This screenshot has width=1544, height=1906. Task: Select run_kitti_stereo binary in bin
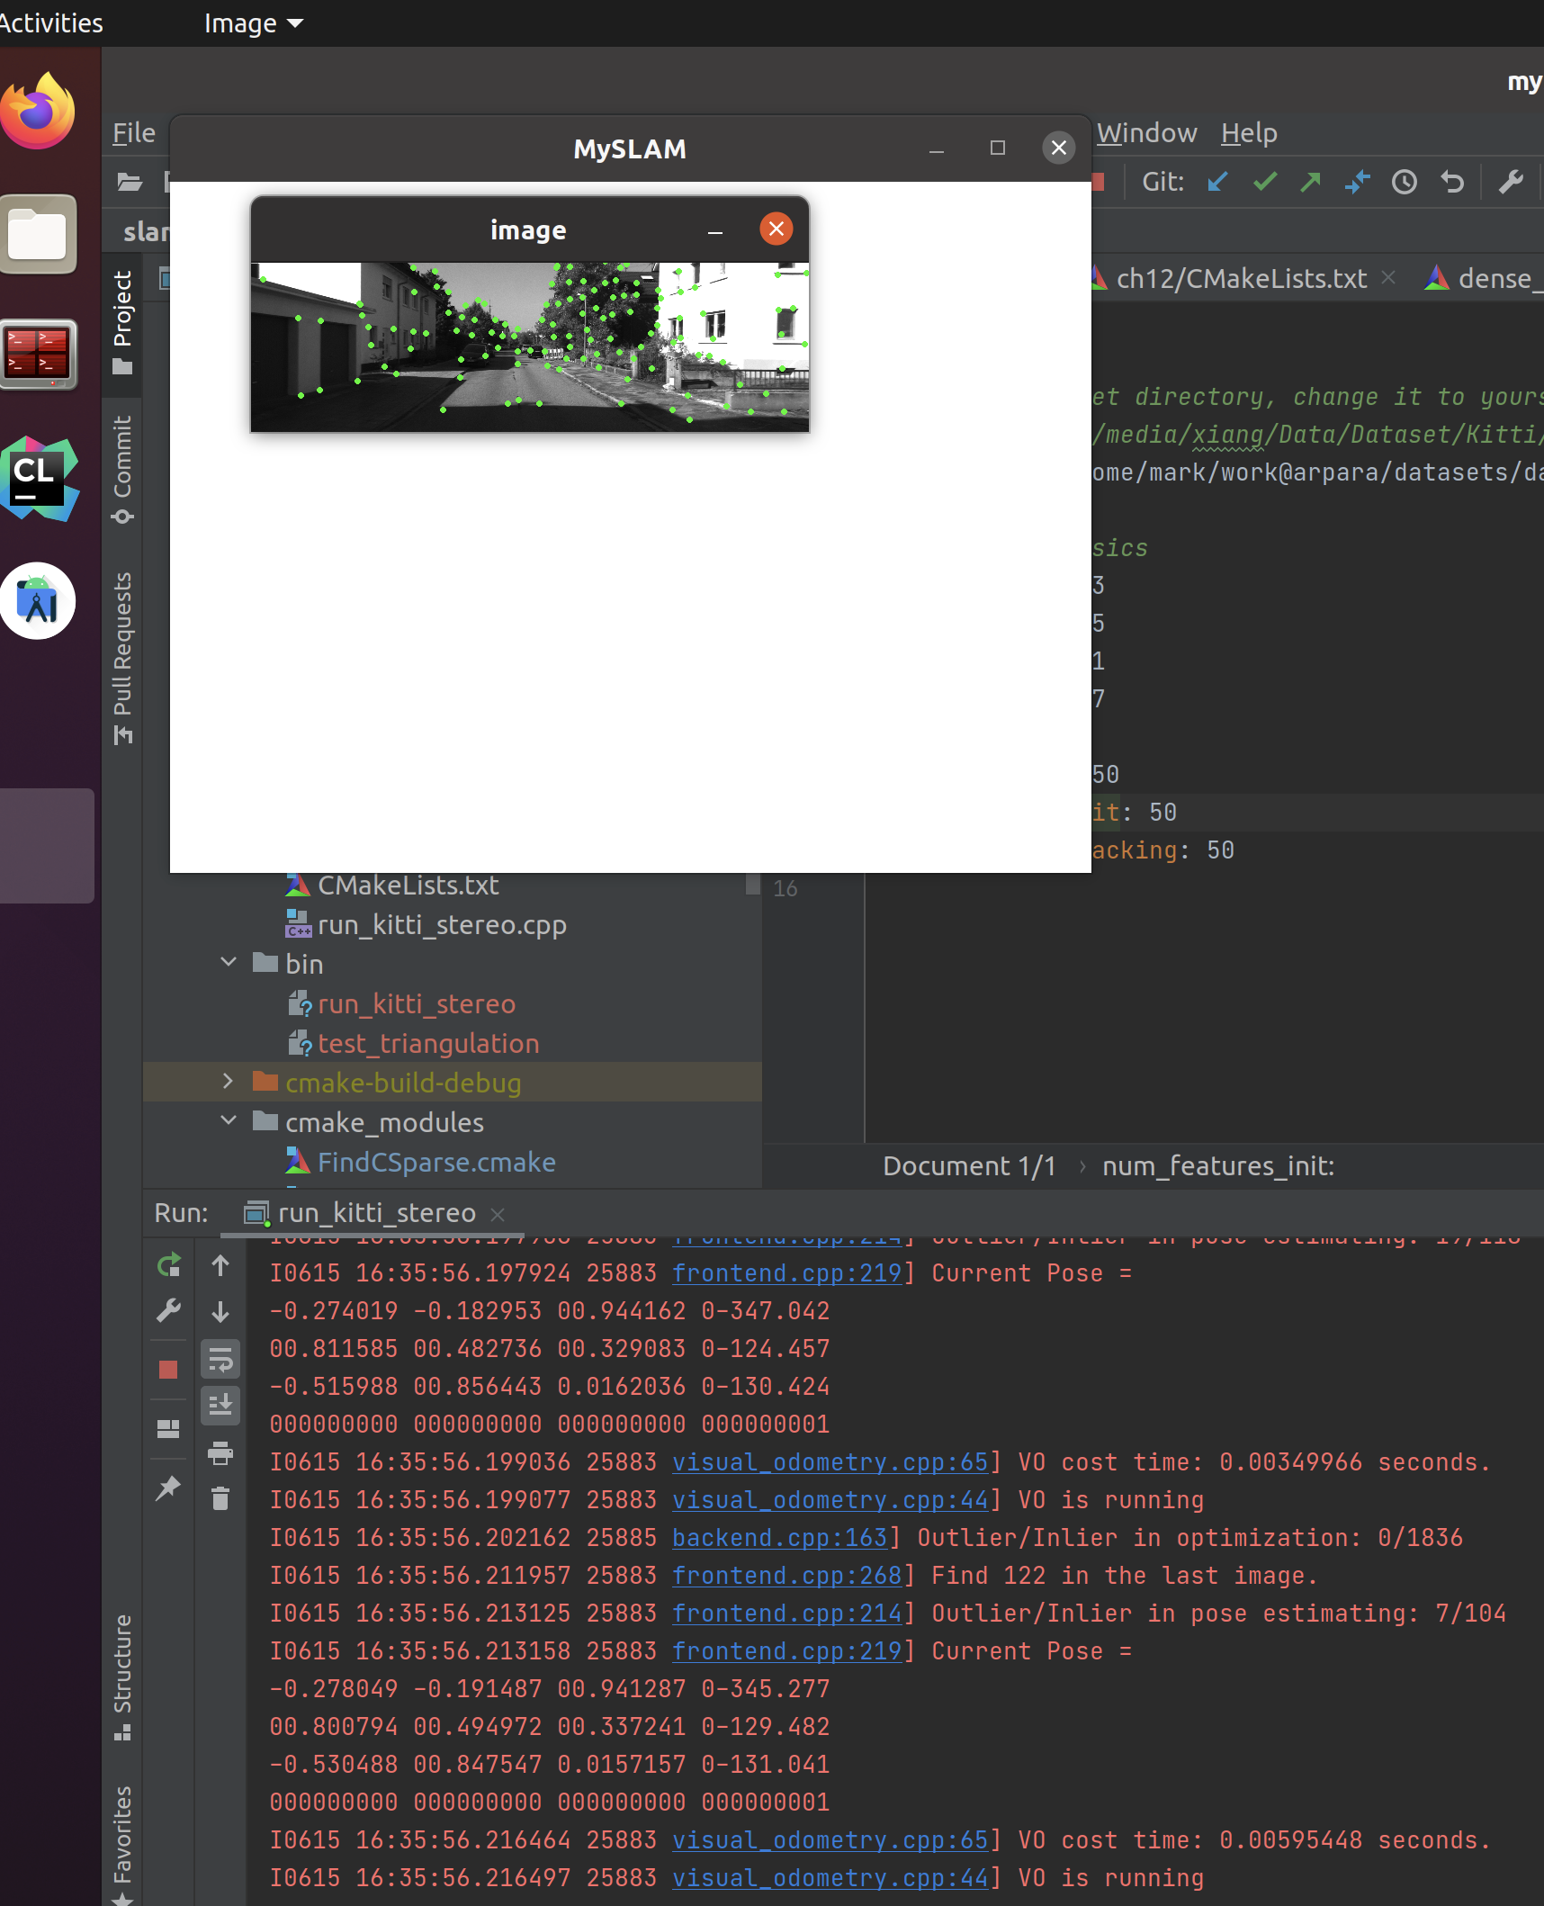tap(417, 1003)
